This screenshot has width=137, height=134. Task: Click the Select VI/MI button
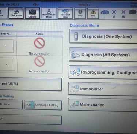coord(31,84)
